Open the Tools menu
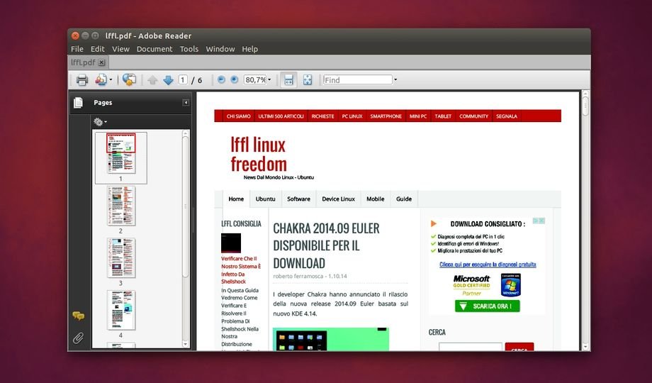The height and width of the screenshot is (383, 652). [x=189, y=49]
